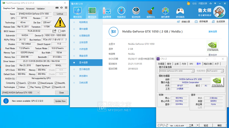Viewport: 229px width, 128px height.
Task: Click the NVIDIA logo in CPU-Z
Action: (x=217, y=82)
